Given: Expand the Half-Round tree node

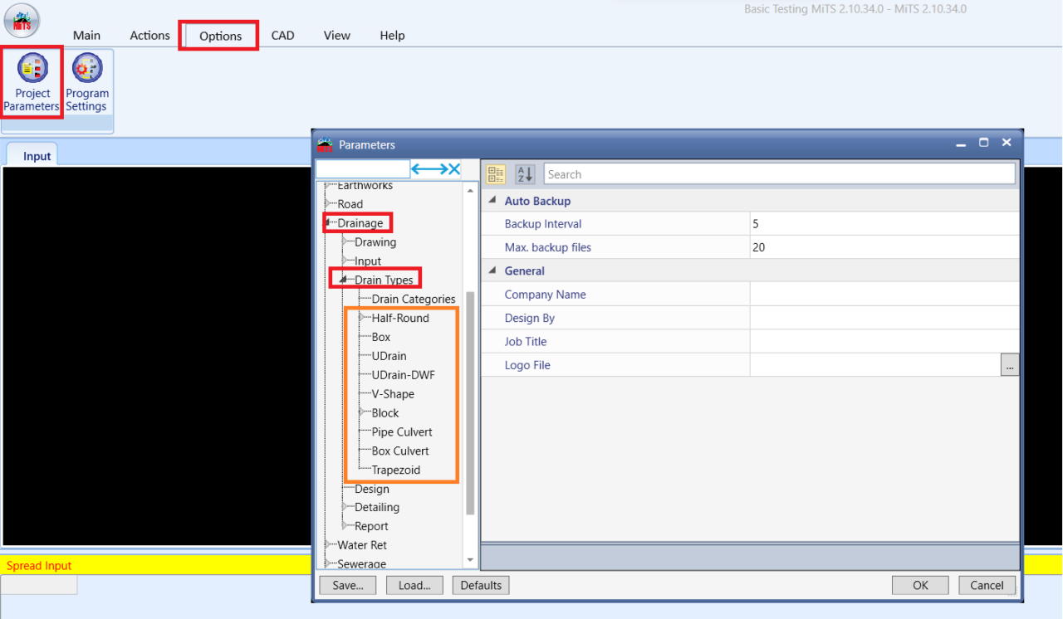Looking at the screenshot, I should tap(361, 318).
